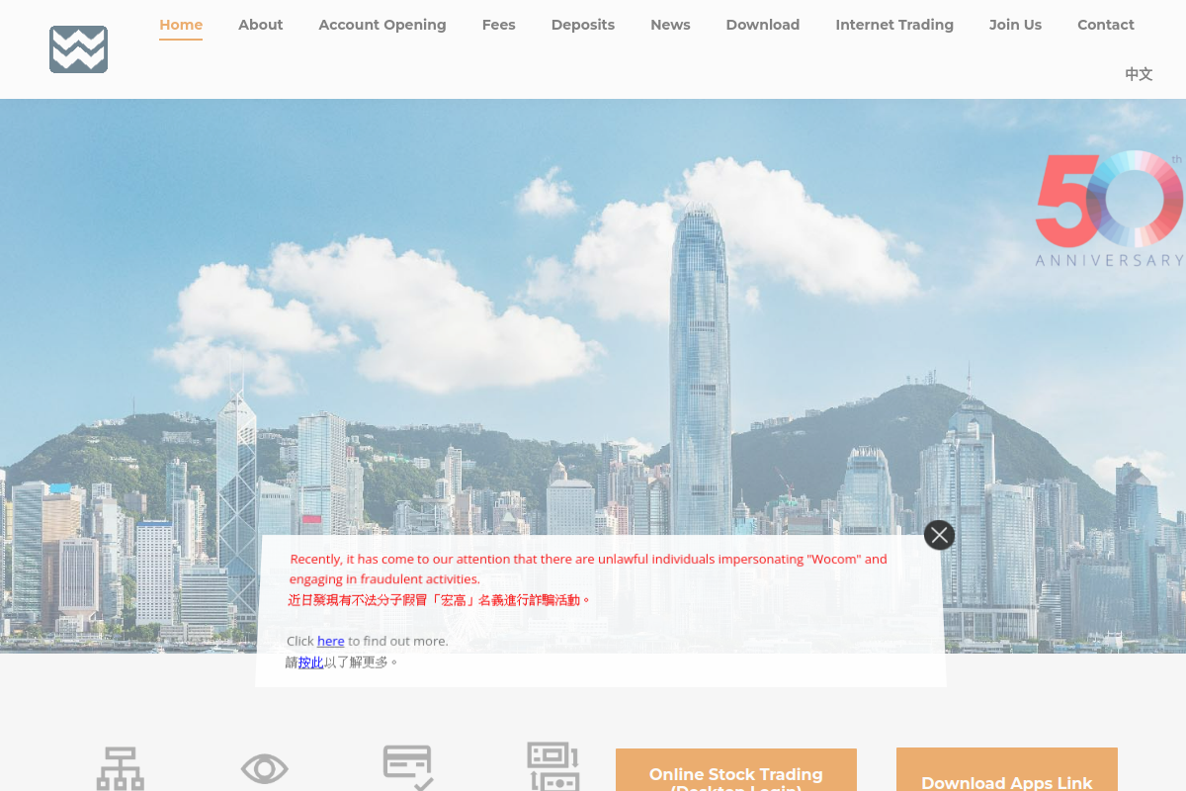
Task: Go to Join Us page
Action: 1015,25
